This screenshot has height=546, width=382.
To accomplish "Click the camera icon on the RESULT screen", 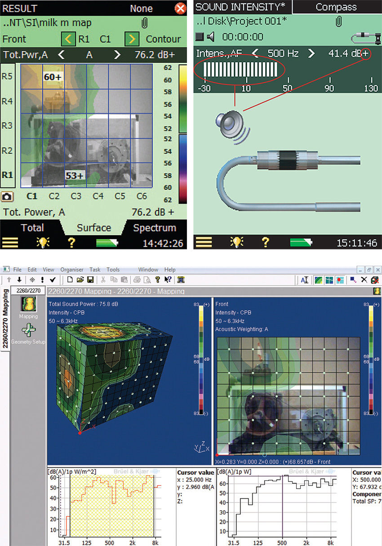I will pyautogui.click(x=8, y=196).
